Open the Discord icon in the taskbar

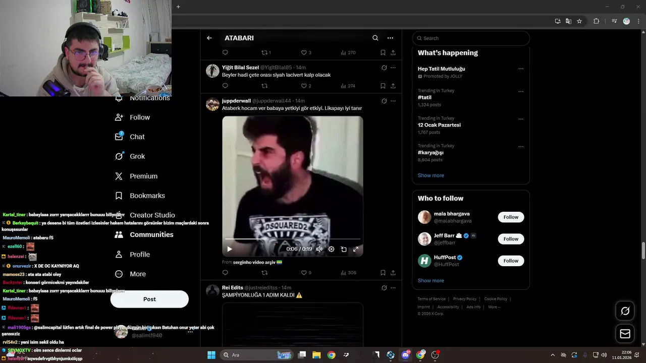coord(405,355)
